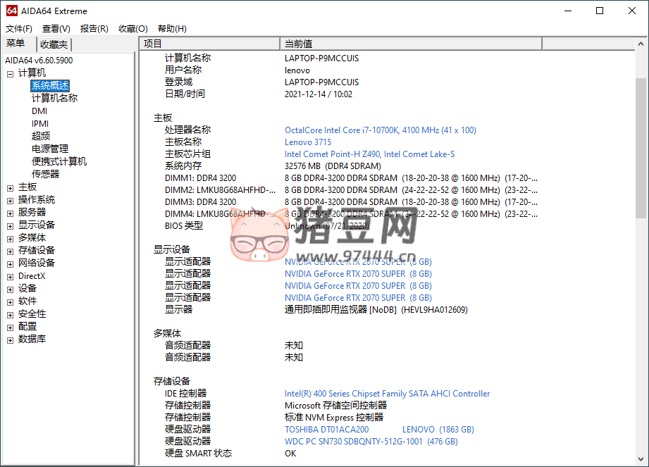The width and height of the screenshot is (649, 467).
Task: Switch to the 菜单 tab
Action: 16,44
